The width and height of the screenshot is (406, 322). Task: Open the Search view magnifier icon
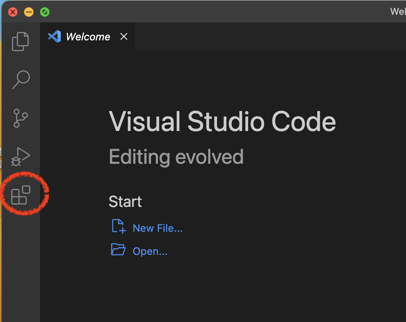(x=21, y=80)
